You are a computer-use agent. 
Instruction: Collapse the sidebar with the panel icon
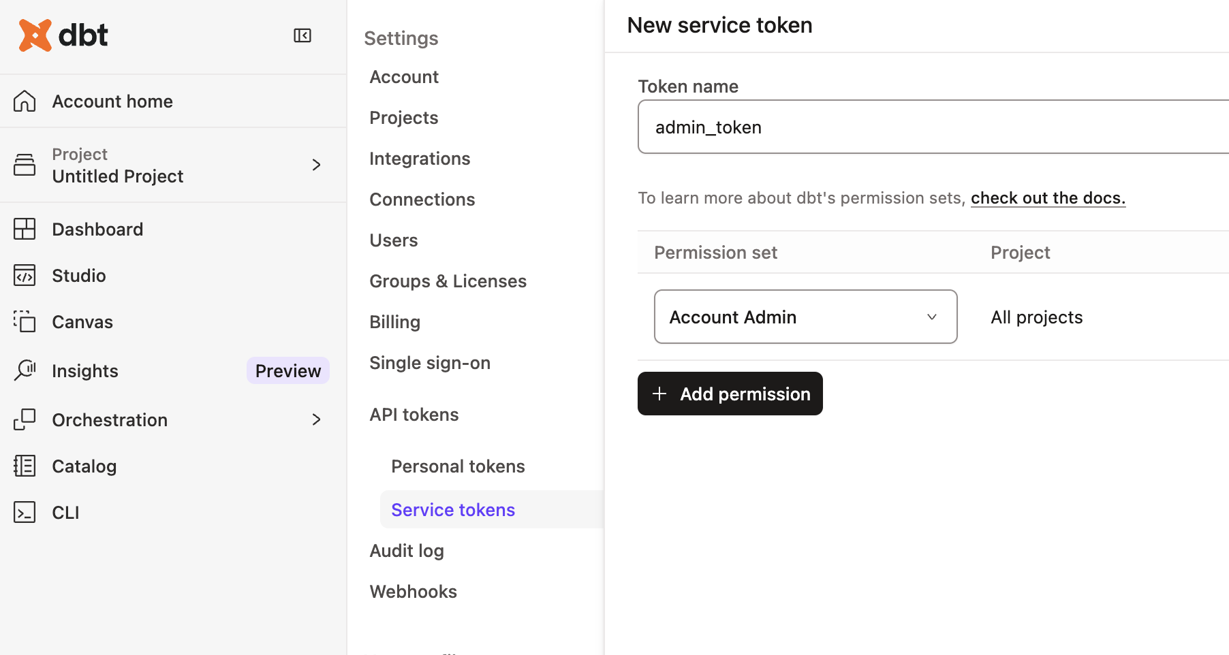302,35
